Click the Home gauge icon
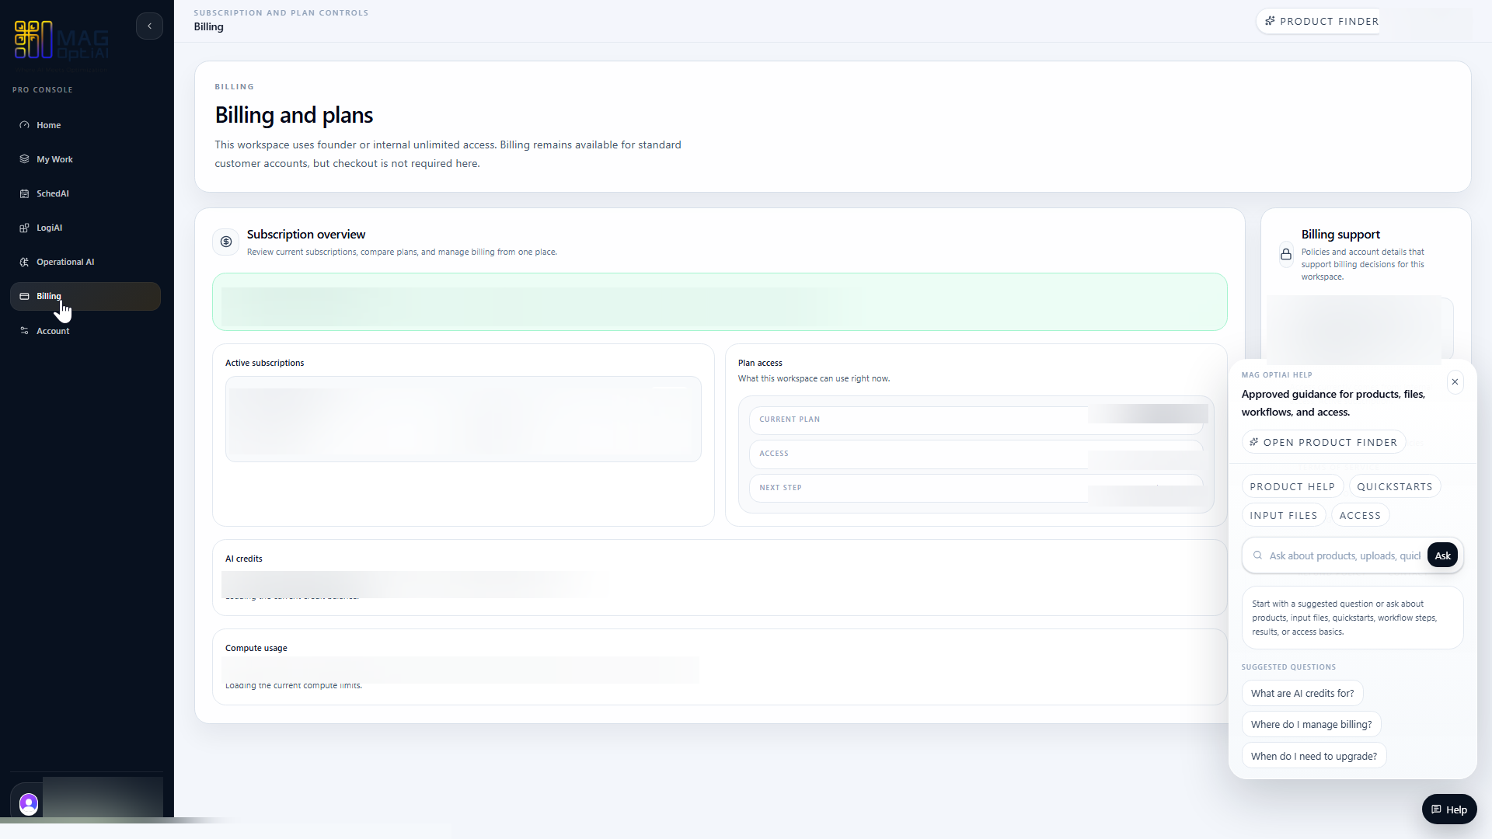1492x839 pixels. click(24, 125)
